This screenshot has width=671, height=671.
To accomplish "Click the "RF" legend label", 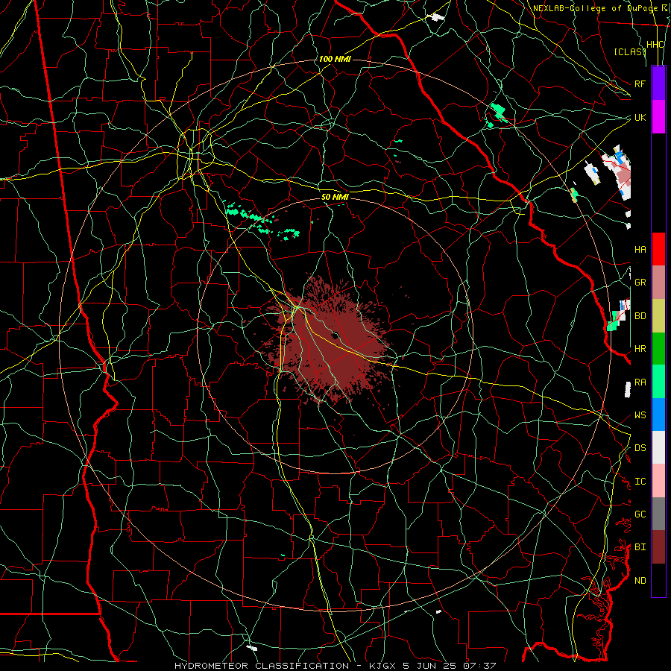I will (x=640, y=84).
